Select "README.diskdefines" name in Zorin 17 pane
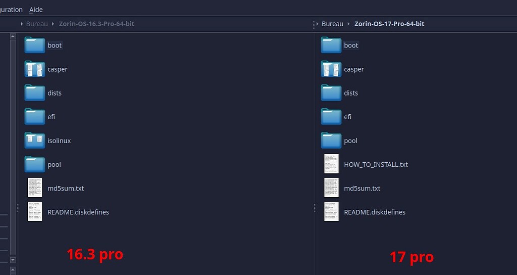The image size is (517, 275). point(375,212)
